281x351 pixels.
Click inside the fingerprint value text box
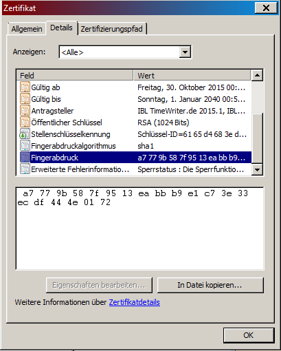click(x=139, y=228)
